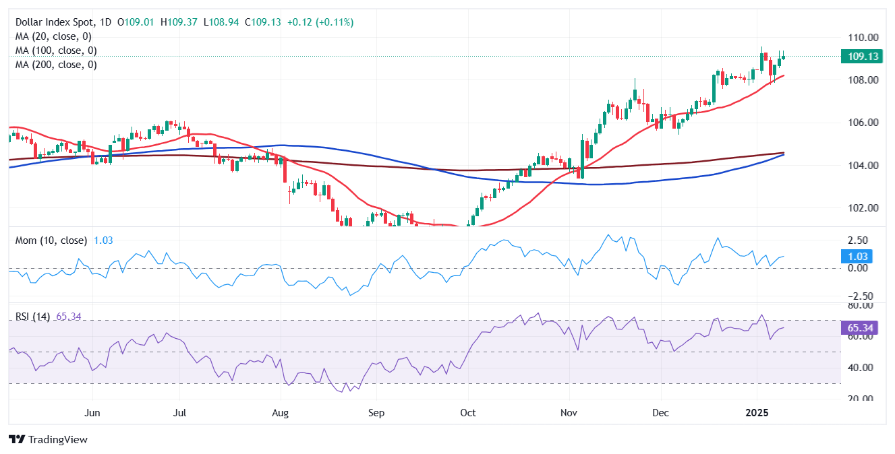
Task: Click the 1D timeframe label
Action: [x=107, y=22]
